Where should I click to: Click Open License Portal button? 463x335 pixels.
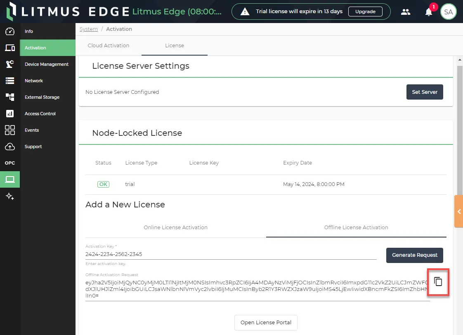click(x=266, y=323)
